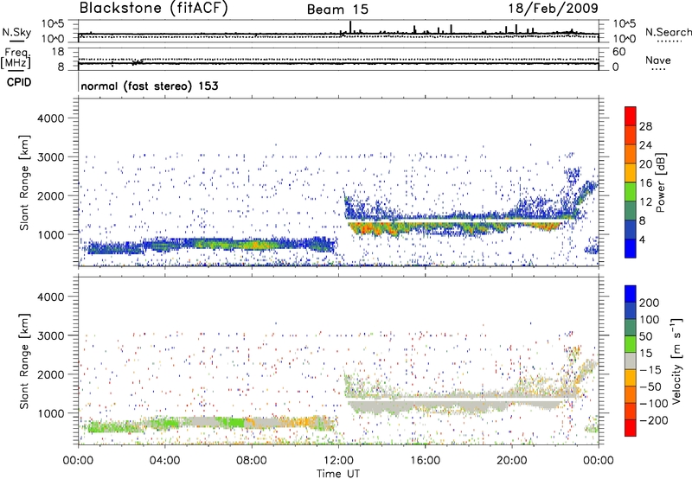The width and height of the screenshot is (692, 479).
Task: Click the '-200' tick on Velocity scale
Action: coord(654,420)
